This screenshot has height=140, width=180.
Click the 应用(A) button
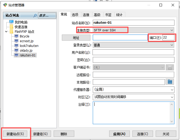(x=119, y=134)
